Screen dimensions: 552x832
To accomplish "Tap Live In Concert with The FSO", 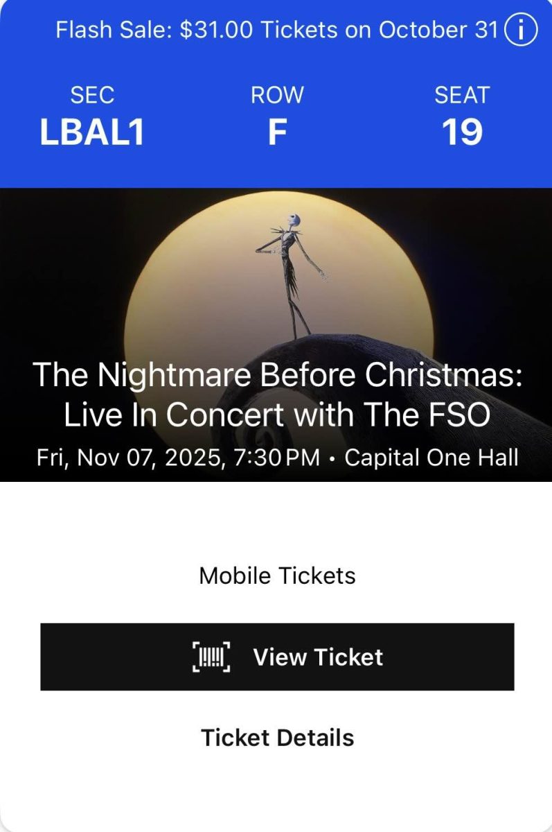I will [277, 415].
